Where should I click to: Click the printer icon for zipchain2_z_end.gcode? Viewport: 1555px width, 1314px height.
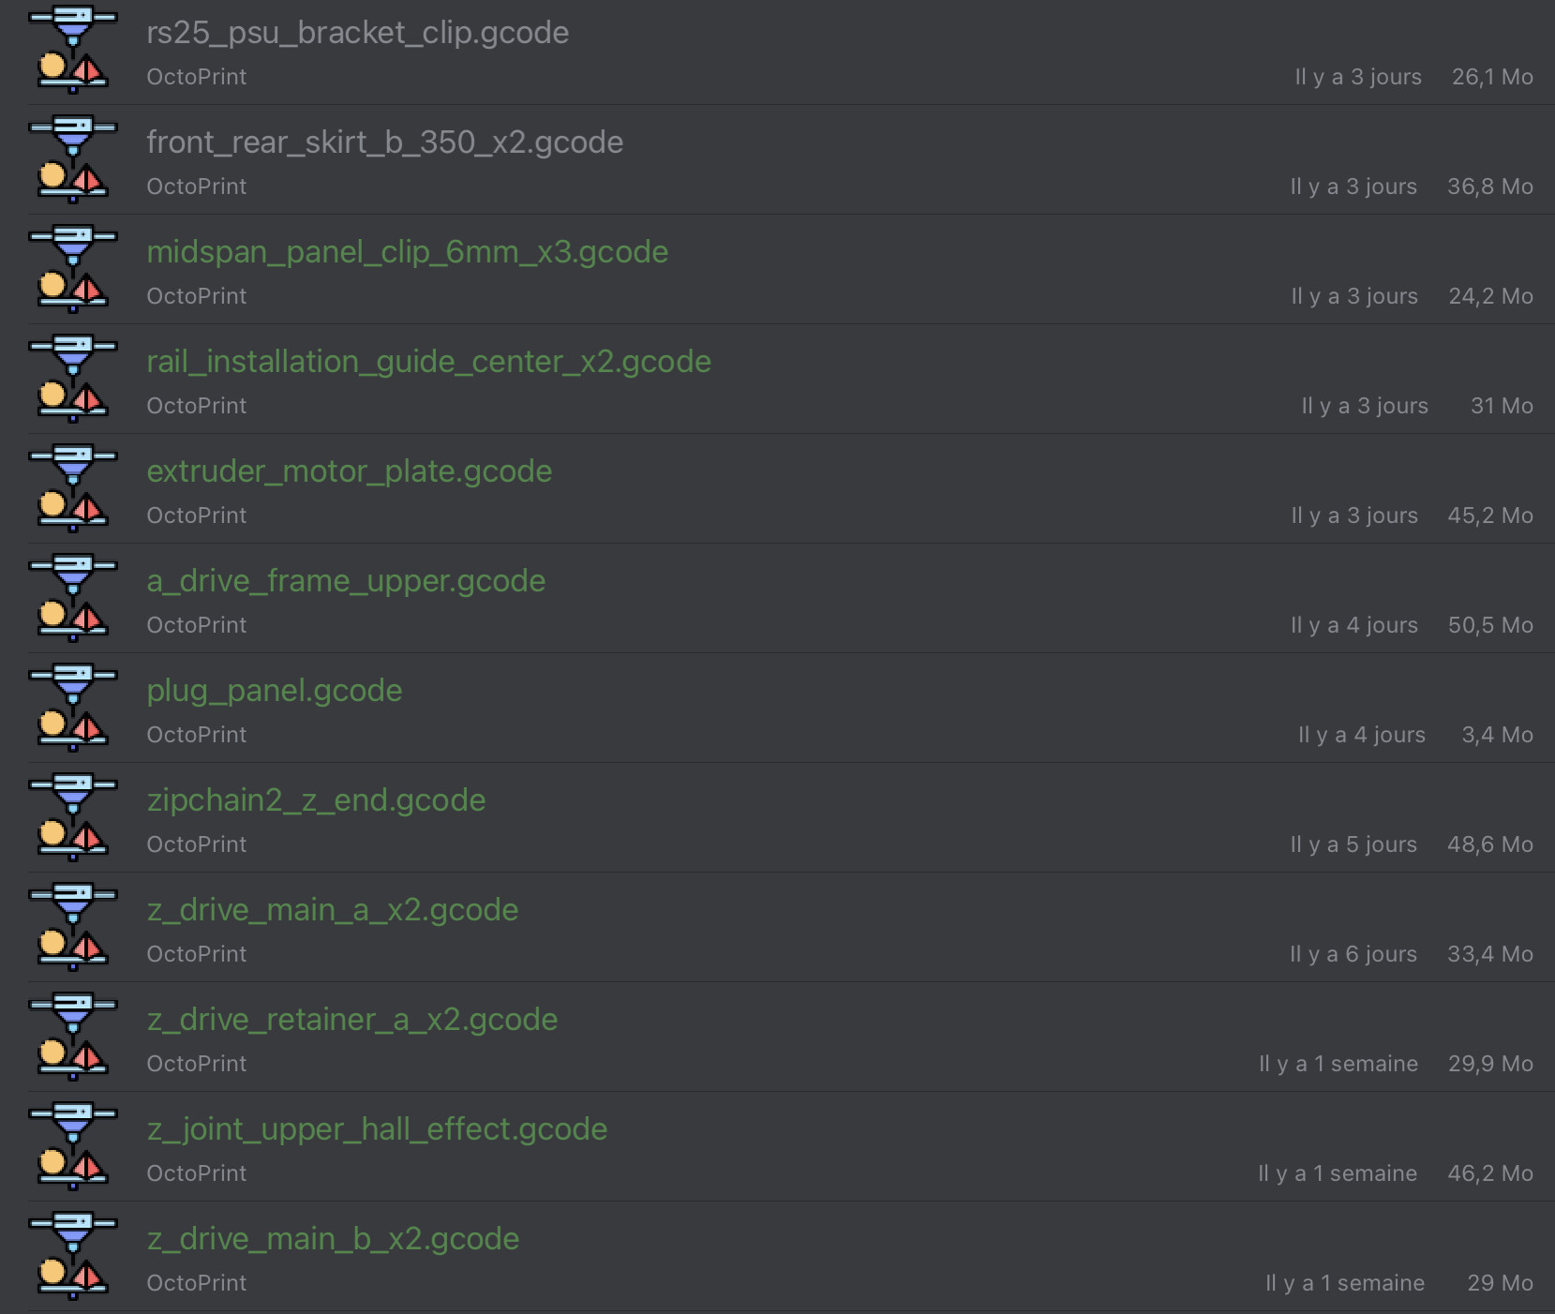click(73, 817)
